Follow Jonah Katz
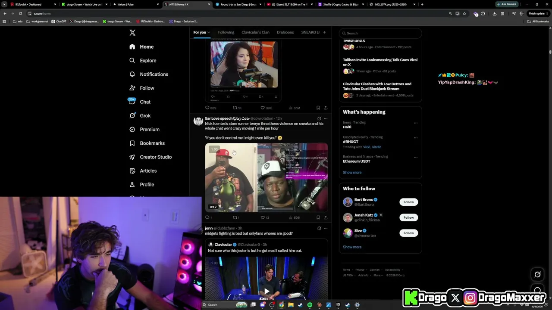The width and height of the screenshot is (552, 310). tap(408, 217)
